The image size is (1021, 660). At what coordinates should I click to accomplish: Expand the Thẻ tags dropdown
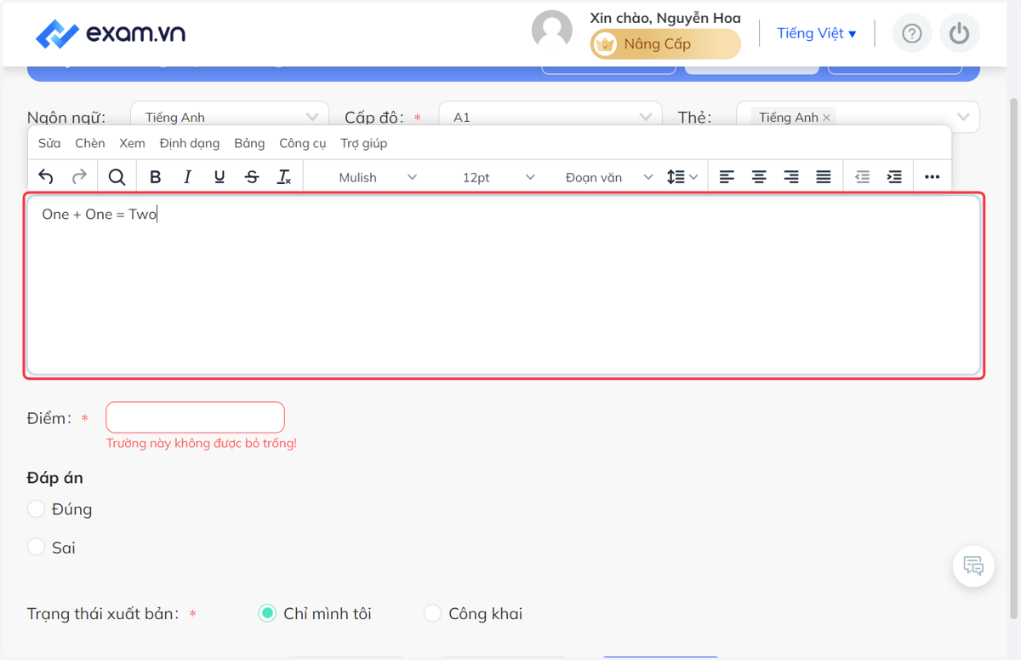[x=963, y=117]
